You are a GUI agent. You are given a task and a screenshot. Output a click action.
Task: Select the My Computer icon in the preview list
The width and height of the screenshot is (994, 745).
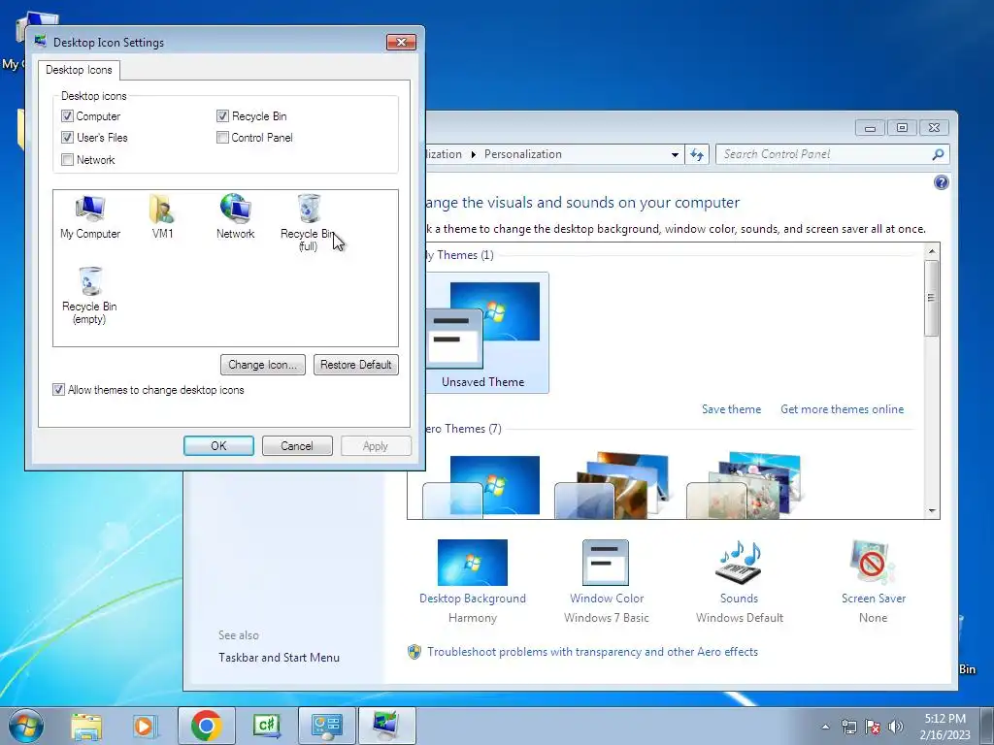(x=90, y=216)
